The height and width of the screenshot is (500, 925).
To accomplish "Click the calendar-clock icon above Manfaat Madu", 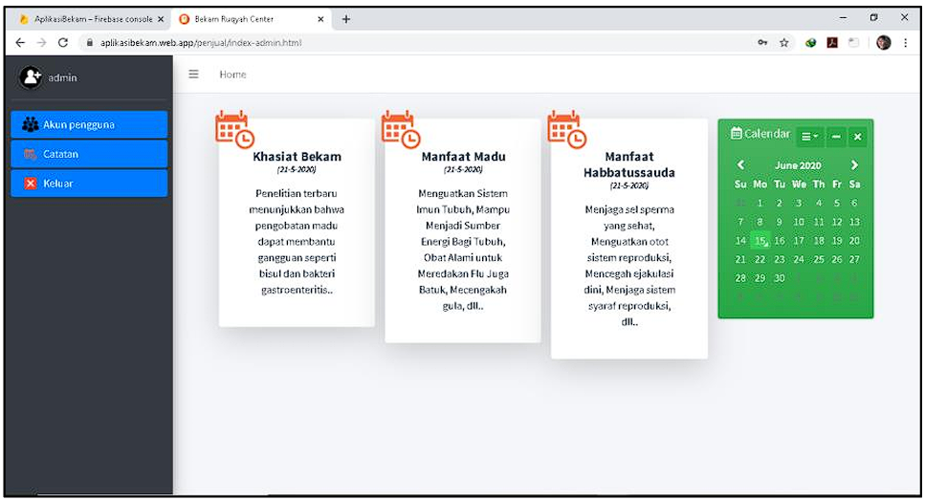I will 400,130.
